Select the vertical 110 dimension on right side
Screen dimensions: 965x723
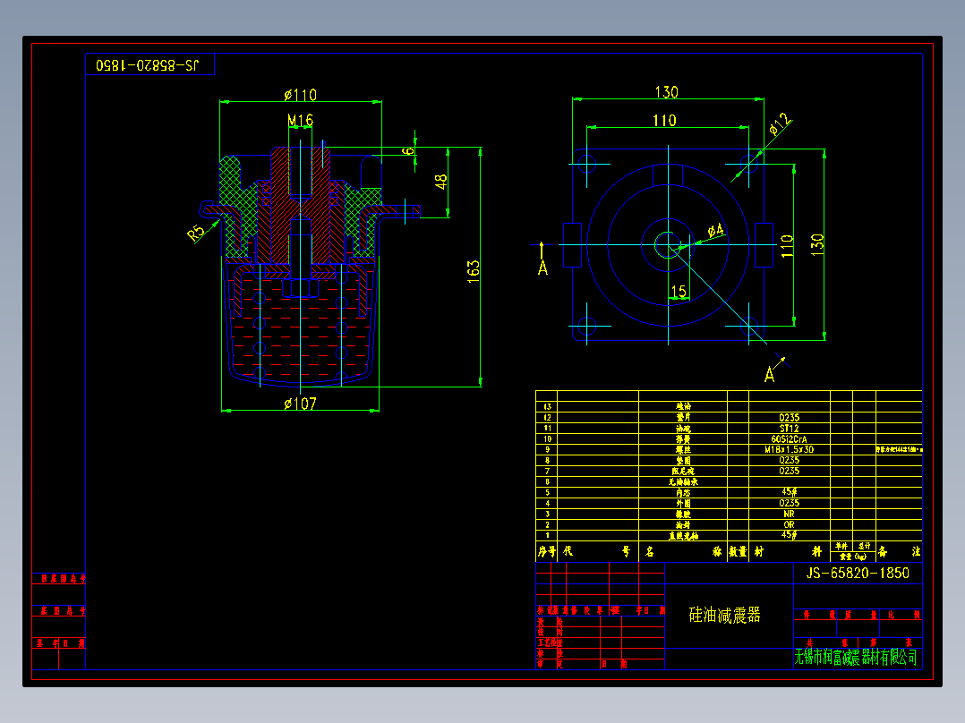[x=787, y=246]
